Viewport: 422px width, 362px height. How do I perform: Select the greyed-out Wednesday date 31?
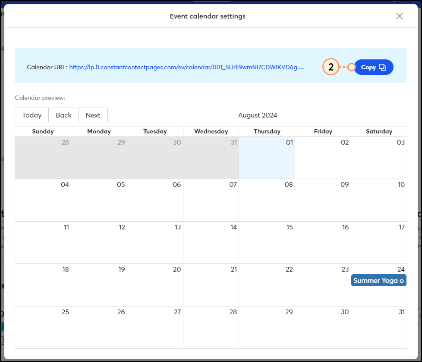pos(234,142)
